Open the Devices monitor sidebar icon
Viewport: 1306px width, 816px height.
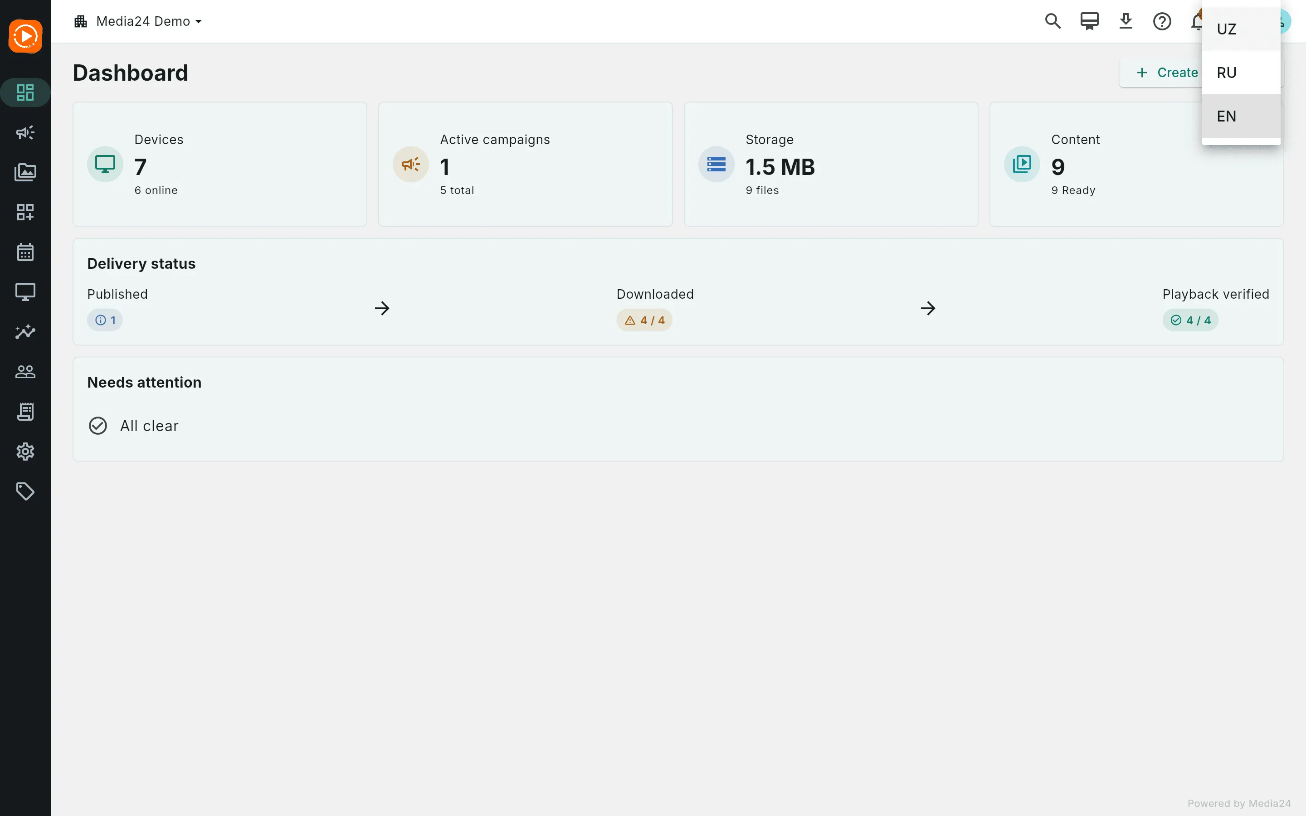pyautogui.click(x=25, y=292)
